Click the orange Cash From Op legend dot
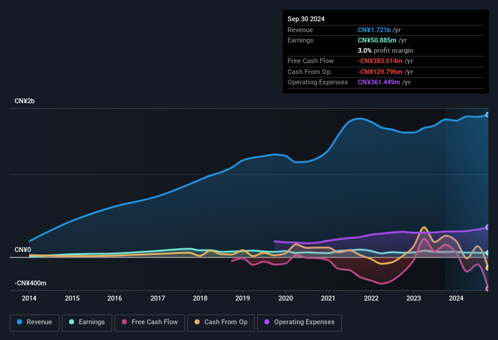 (x=197, y=322)
